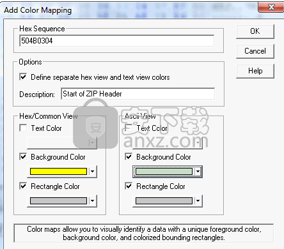Toggle Rectangle Color in Ascii View
Image resolution: width=284 pixels, height=249 pixels.
129,186
